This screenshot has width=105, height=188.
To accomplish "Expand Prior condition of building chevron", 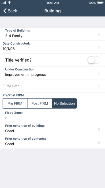I will click(x=99, y=129).
